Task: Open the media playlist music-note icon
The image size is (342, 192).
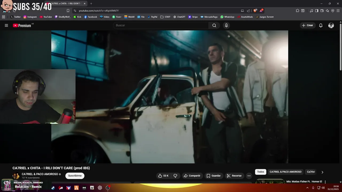Action: [x=311, y=11]
